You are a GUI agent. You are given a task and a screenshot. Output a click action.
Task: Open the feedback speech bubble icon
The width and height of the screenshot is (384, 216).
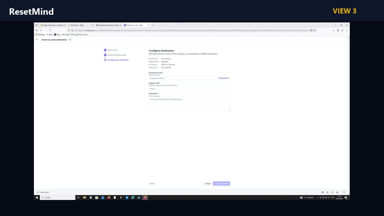[x=70, y=40]
